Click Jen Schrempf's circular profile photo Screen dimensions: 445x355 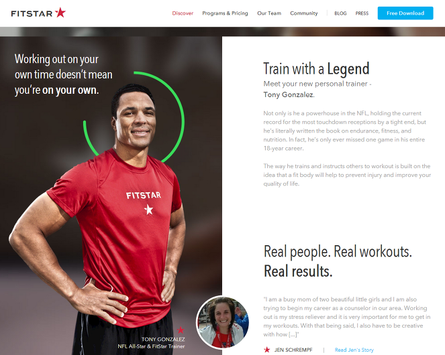coord(222,322)
